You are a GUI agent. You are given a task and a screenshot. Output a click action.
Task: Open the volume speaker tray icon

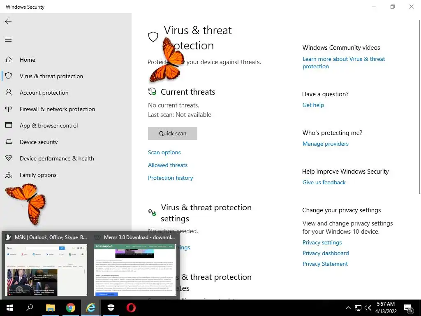pyautogui.click(x=368, y=308)
